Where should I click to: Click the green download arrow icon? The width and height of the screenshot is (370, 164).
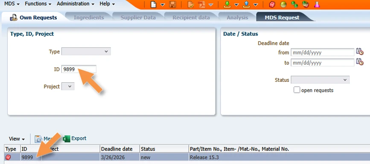tap(227, 5)
